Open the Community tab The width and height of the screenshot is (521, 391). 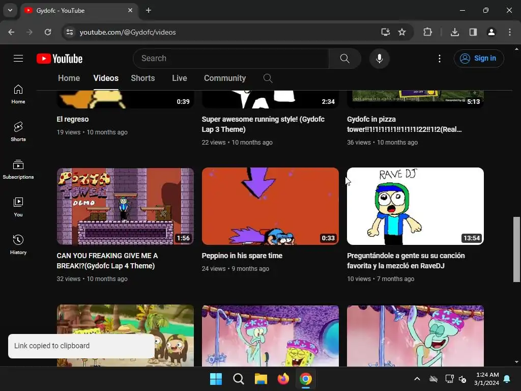pyautogui.click(x=225, y=78)
